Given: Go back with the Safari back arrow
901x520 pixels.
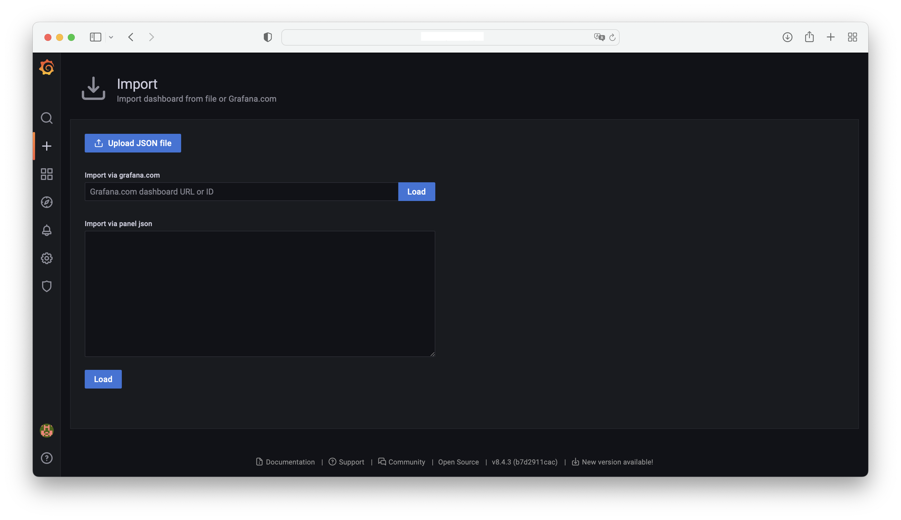Looking at the screenshot, I should (131, 37).
